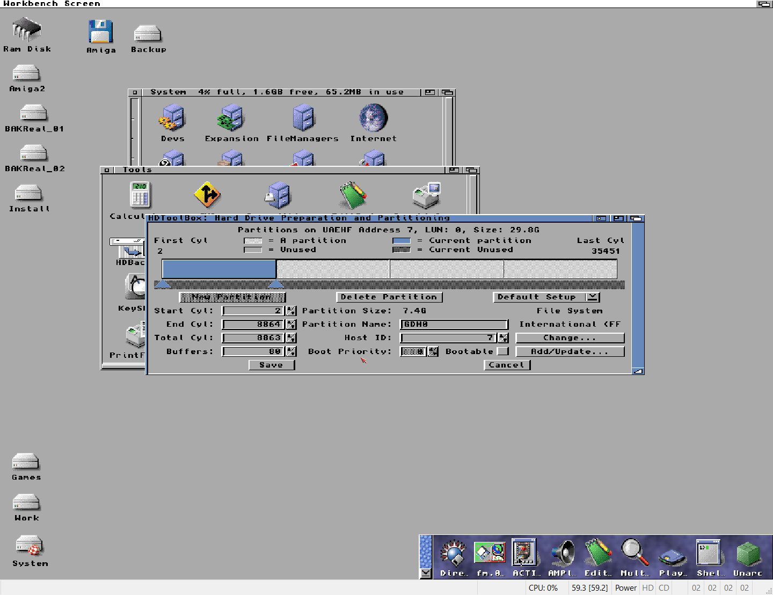Click the Change... file system button
The height and width of the screenshot is (595, 773).
pos(570,338)
